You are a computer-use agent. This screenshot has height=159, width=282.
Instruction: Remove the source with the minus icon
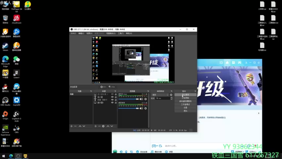click(99, 126)
